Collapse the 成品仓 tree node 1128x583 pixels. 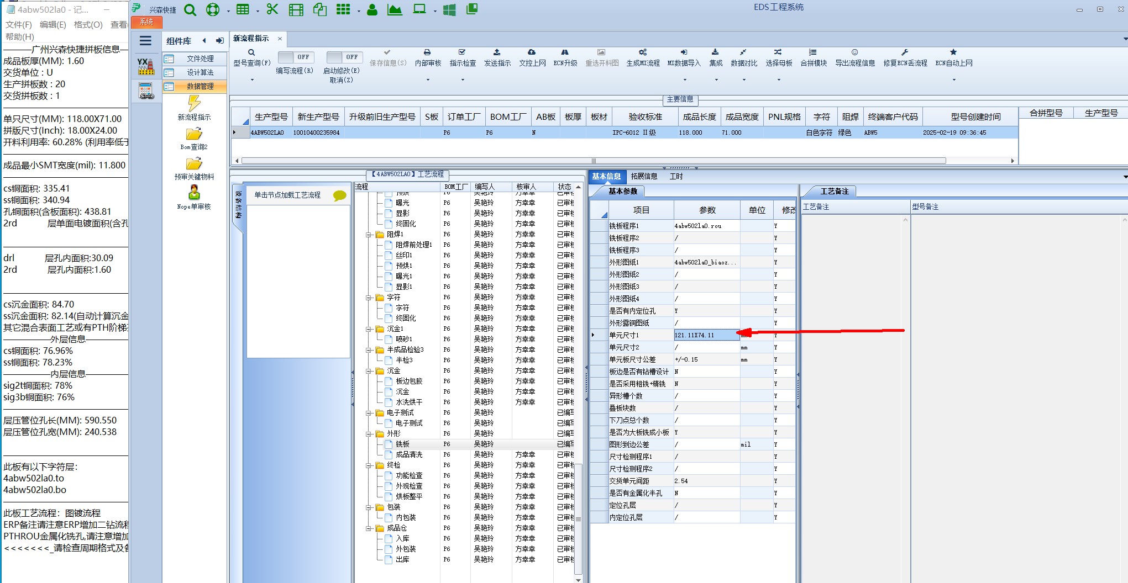pyautogui.click(x=369, y=528)
